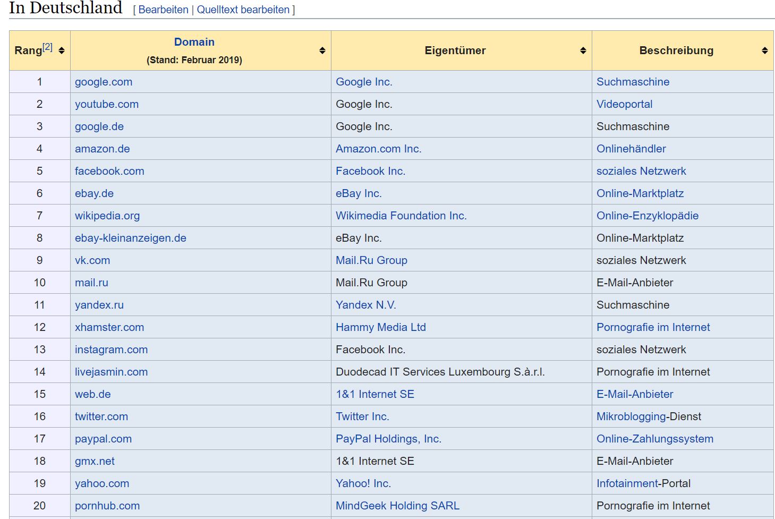Sort table by Rang column arrows
Screen dimensions: 775x519
[62, 50]
